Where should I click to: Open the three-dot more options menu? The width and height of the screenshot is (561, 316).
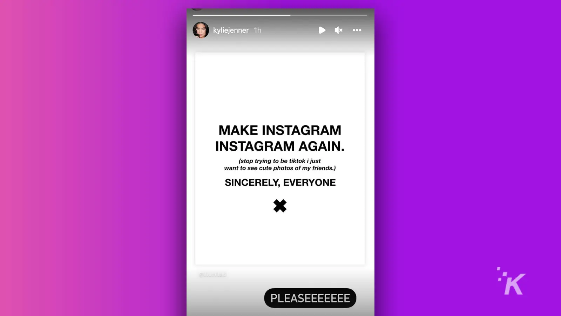(357, 30)
